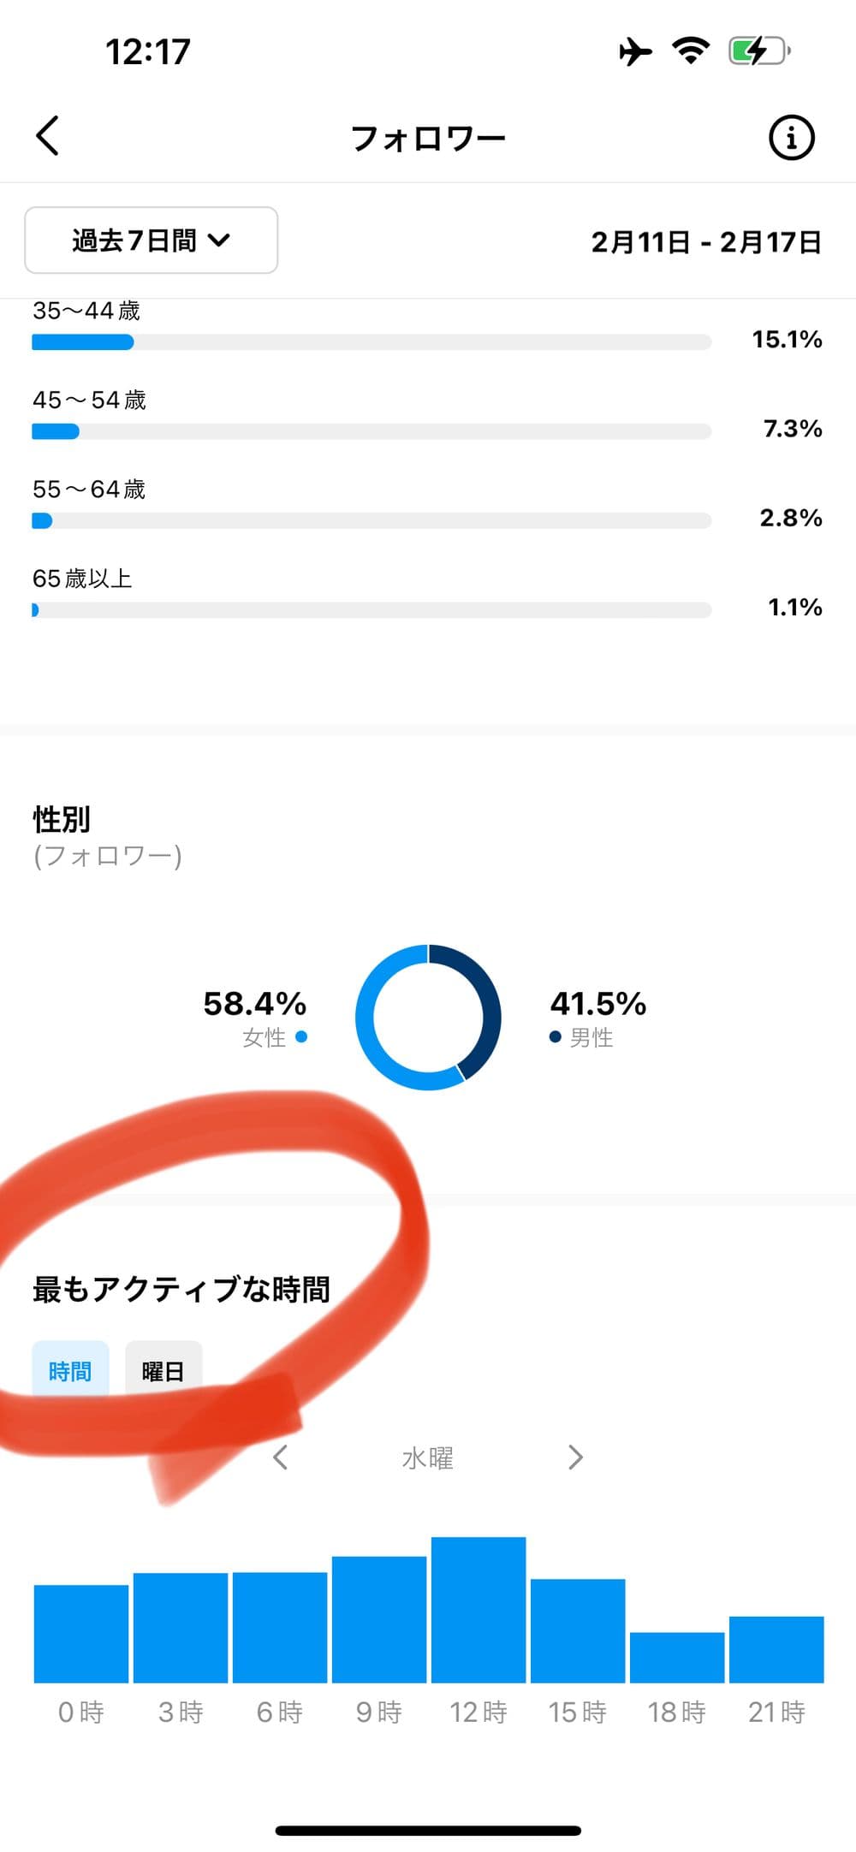Screen dimensions: 856x1852
Task: Open the 過去7日間 date range dropdown
Action: [151, 240]
